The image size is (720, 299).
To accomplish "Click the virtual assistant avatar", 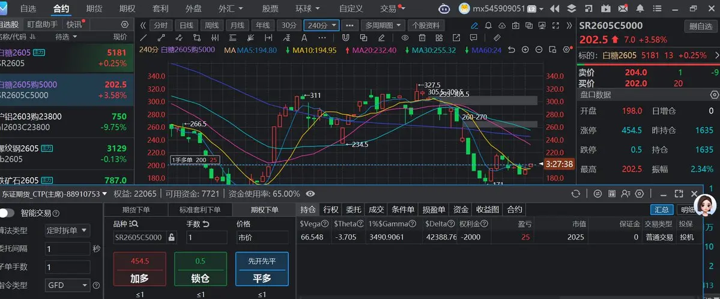I will (x=704, y=206).
